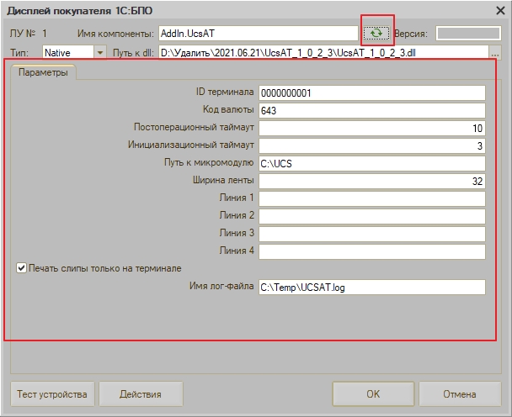The height and width of the screenshot is (417, 512).
Task: Focus the Имя лог-файла field
Action: click(x=371, y=288)
